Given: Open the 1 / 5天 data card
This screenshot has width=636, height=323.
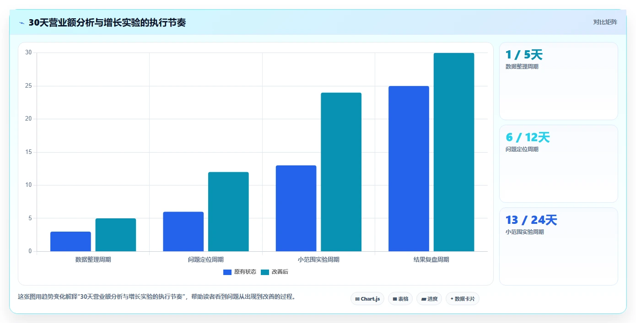Looking at the screenshot, I should (x=559, y=81).
